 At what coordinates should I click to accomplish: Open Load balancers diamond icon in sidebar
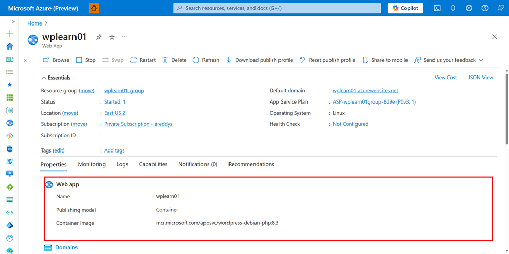coord(10,187)
